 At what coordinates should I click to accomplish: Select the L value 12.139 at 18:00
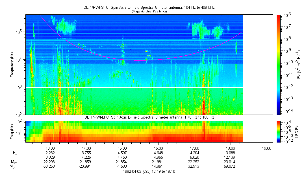tap(230, 157)
